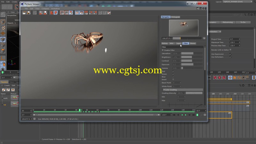Click Maximum Time stepper arrows
This screenshot has height=144, width=256.
[239, 43]
